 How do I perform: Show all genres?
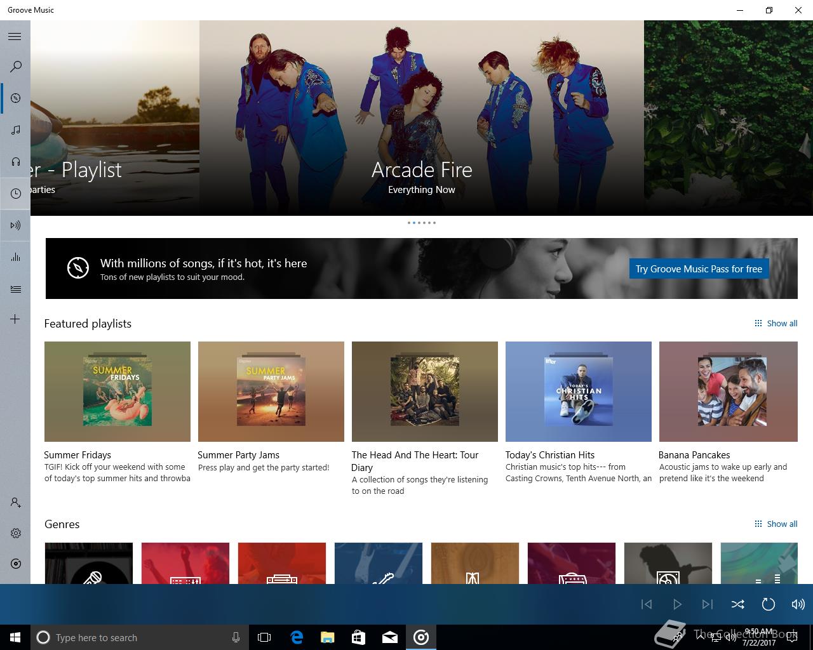click(x=776, y=524)
